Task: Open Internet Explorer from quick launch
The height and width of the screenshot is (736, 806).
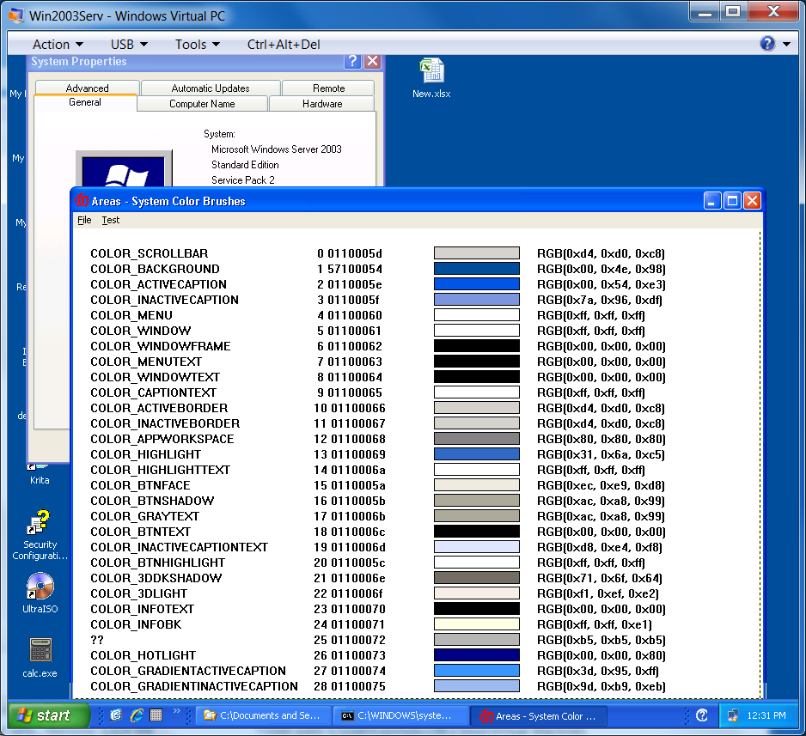Action: (137, 715)
